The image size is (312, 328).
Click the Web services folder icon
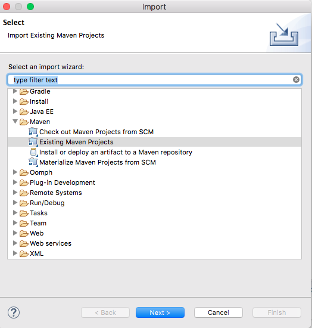(24, 243)
